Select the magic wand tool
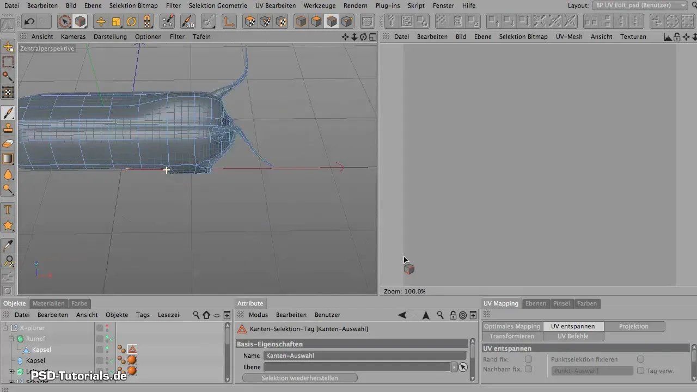697x392 pixels. (x=8, y=77)
